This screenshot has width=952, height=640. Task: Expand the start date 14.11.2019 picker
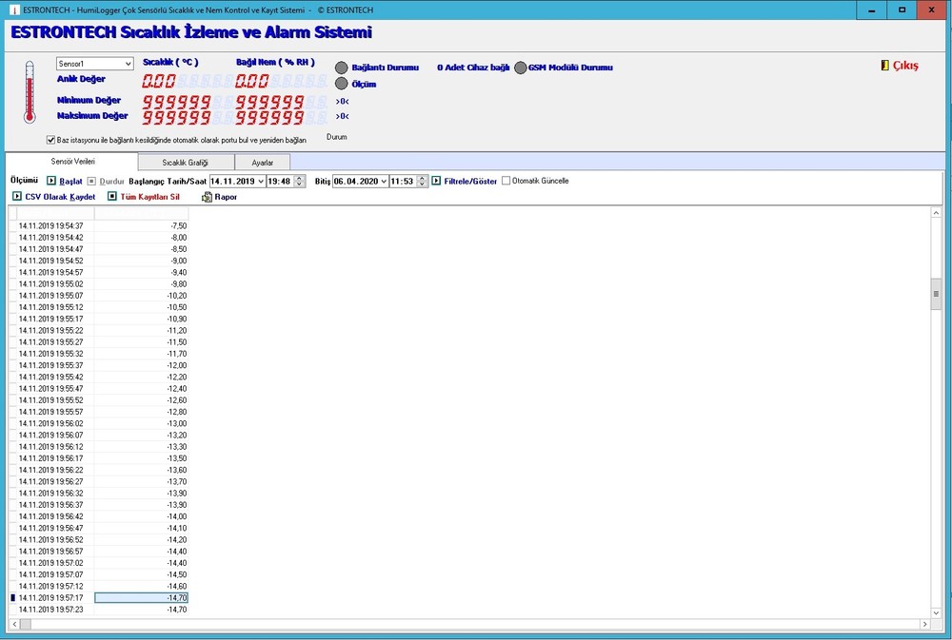click(x=261, y=181)
